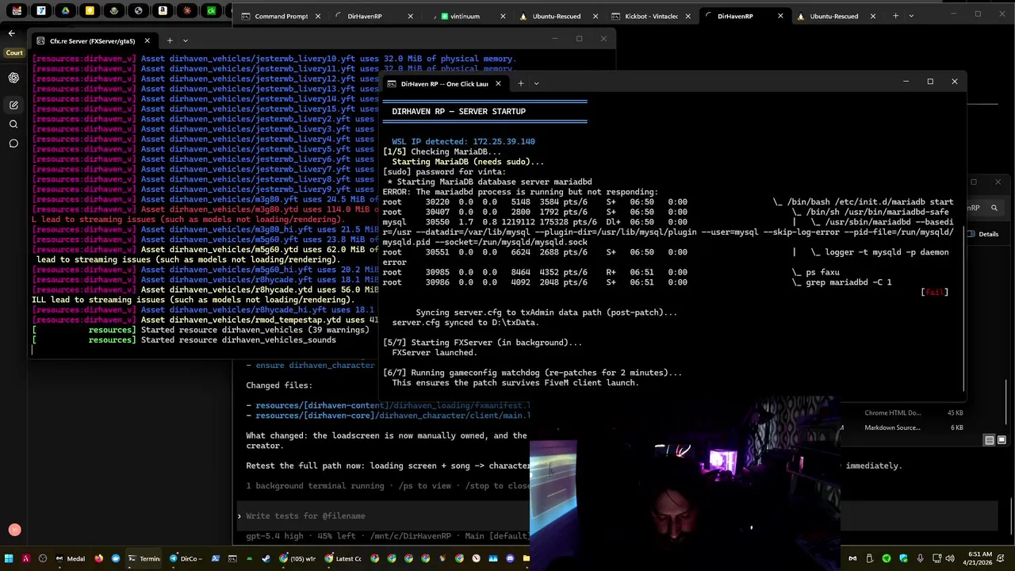Maximize the One Click Launcher window
The height and width of the screenshot is (571, 1015).
click(930, 82)
